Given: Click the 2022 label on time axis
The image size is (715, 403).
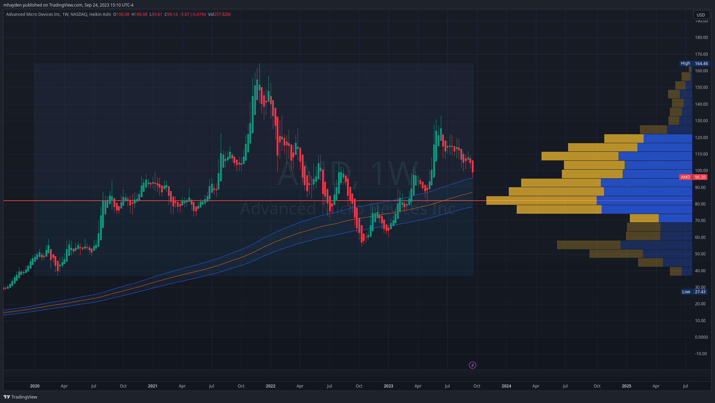Looking at the screenshot, I should 270,386.
